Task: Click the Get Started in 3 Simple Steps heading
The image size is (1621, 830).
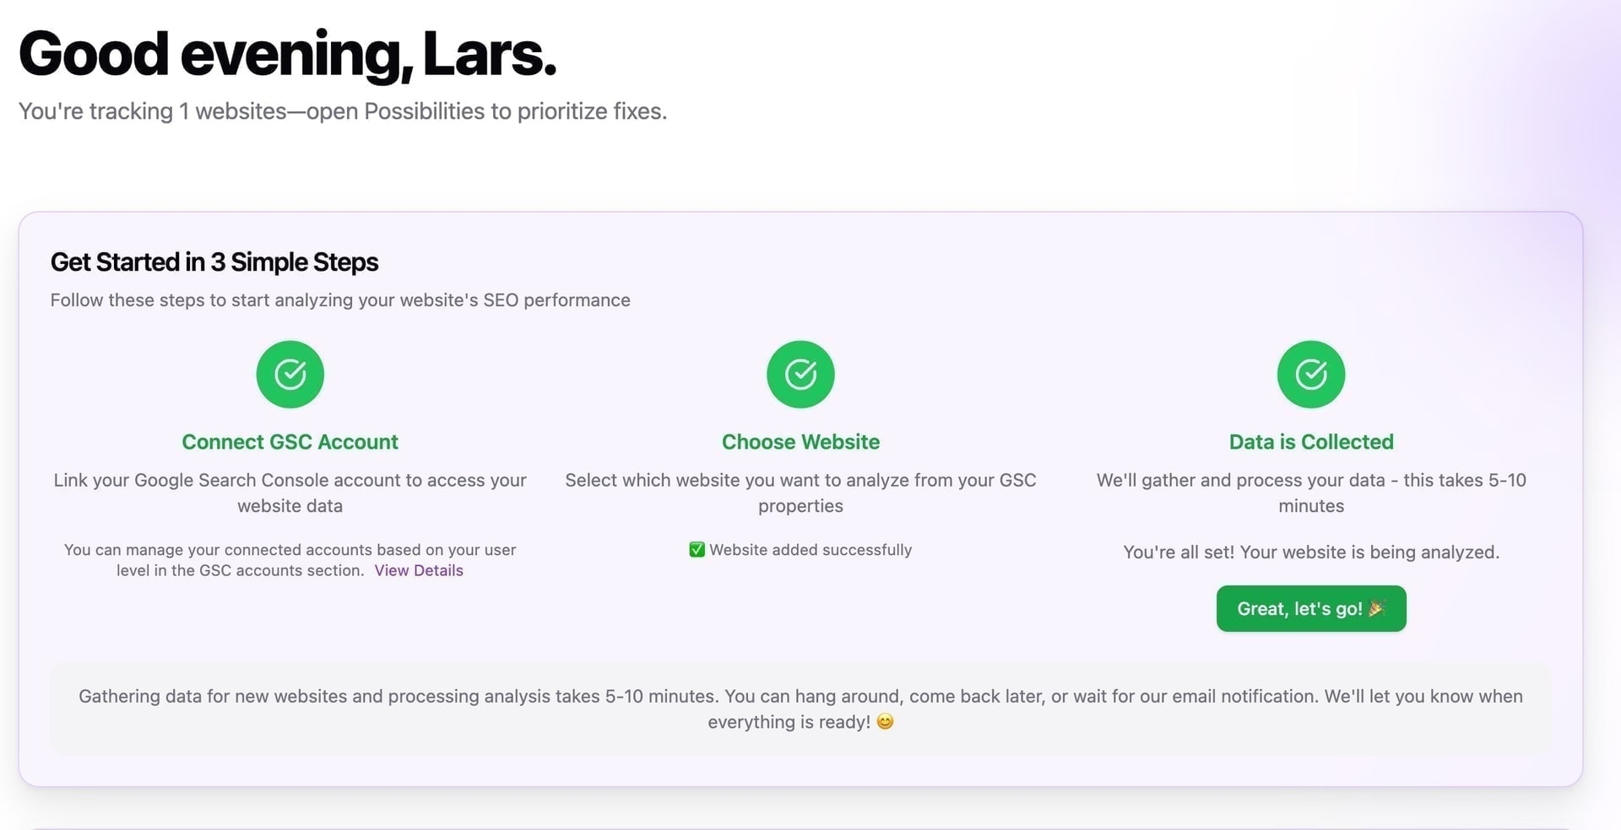Action: pos(214,262)
